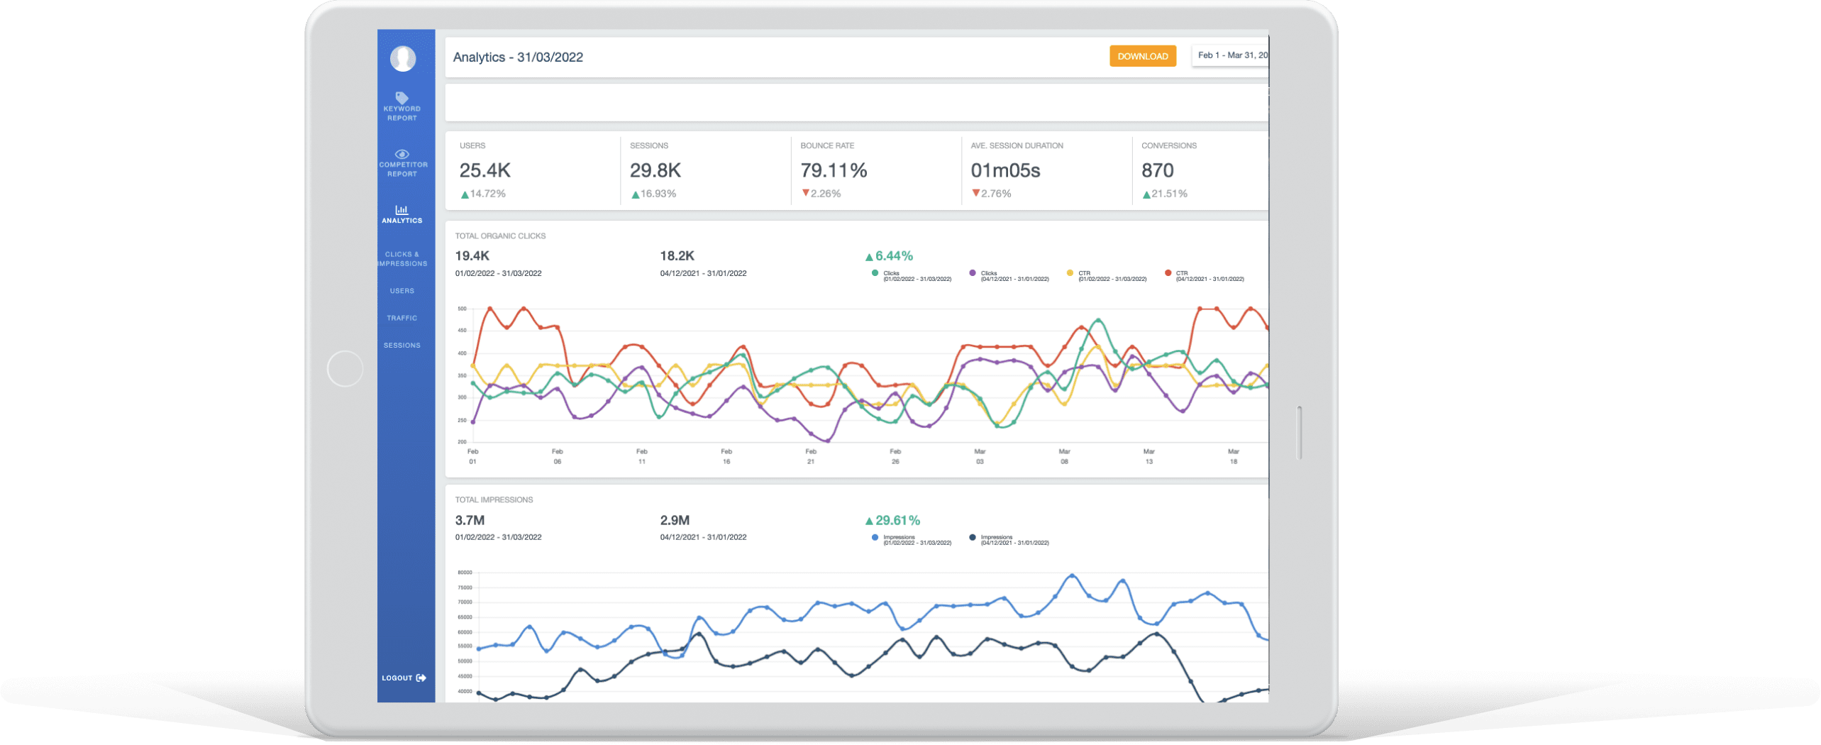Select the Analytics bar chart icon
The image size is (1821, 745).
point(402,209)
